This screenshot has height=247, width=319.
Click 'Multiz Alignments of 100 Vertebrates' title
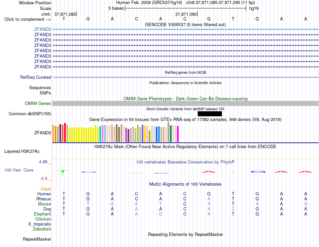click(x=185, y=184)
